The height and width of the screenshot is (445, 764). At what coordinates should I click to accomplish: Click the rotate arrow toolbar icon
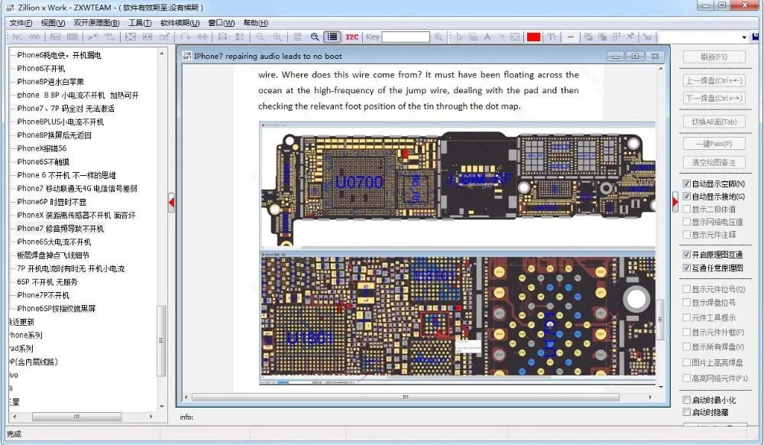(186, 37)
